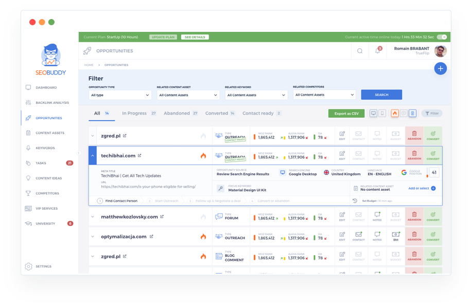Image resolution: width=472 pixels, height=306 pixels.
Task: Click Abandon in matthewkozlovsky.com row
Action: (414, 217)
